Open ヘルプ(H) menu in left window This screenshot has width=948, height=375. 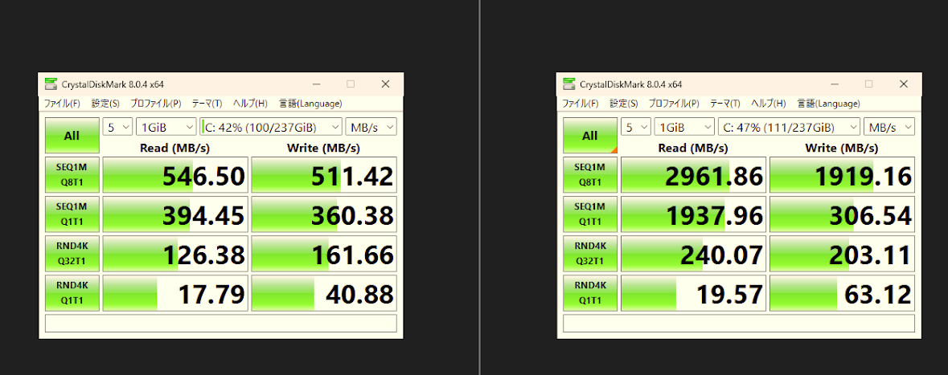pyautogui.click(x=250, y=104)
